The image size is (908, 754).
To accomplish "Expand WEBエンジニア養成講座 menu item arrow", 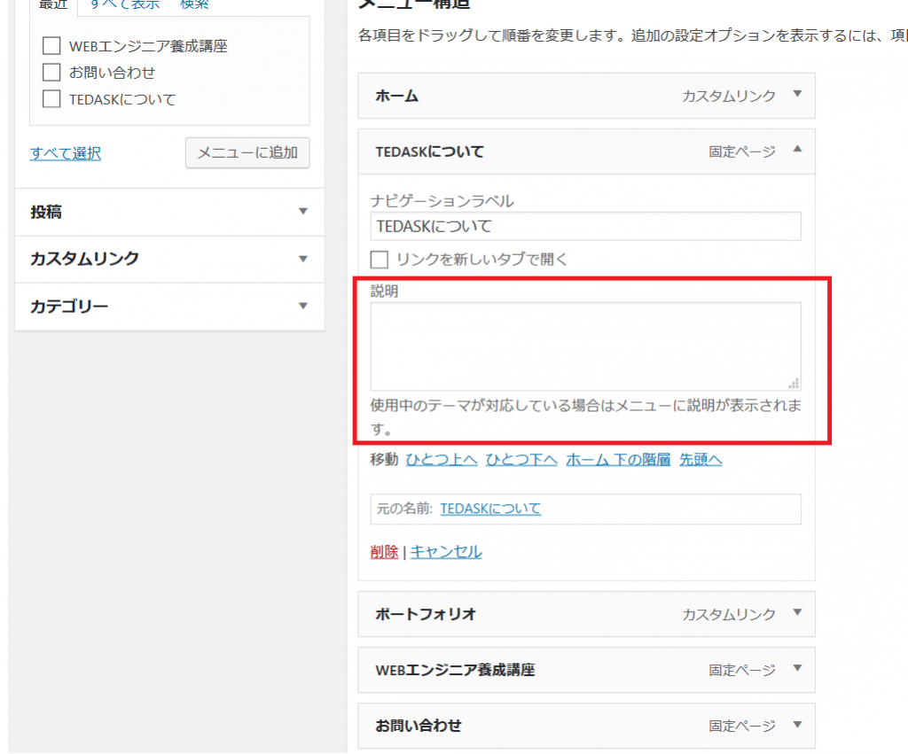I will tap(797, 670).
